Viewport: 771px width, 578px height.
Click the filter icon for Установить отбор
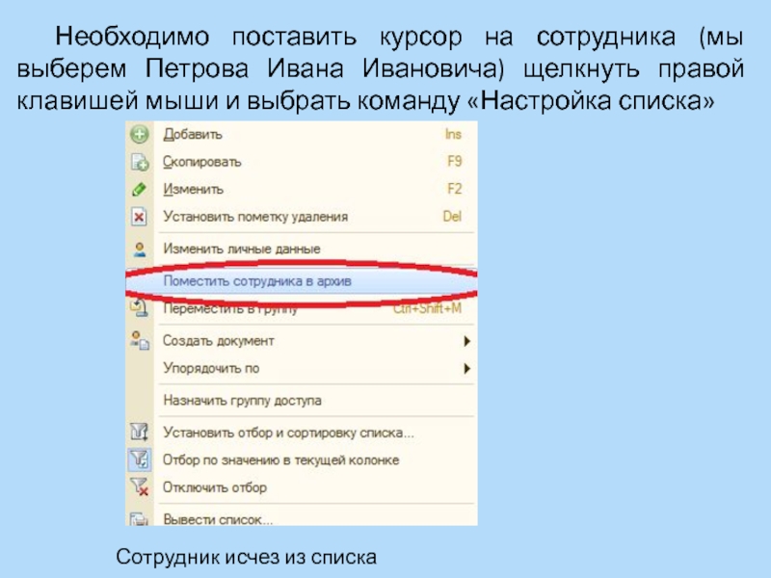coord(139,433)
